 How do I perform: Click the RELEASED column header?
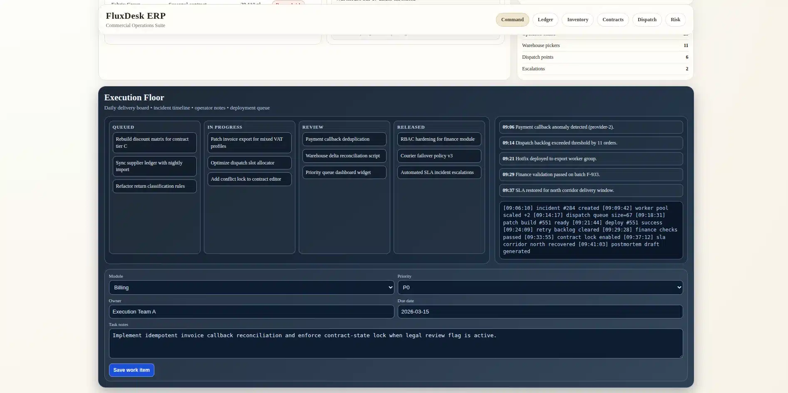[x=411, y=127]
